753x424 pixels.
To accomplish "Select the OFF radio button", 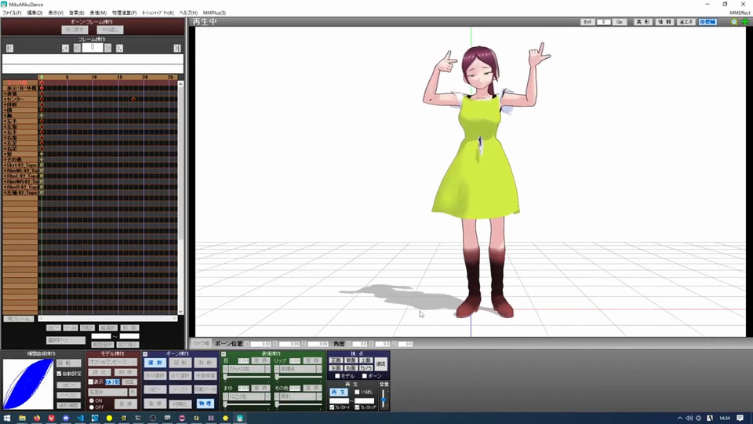I will [91, 407].
